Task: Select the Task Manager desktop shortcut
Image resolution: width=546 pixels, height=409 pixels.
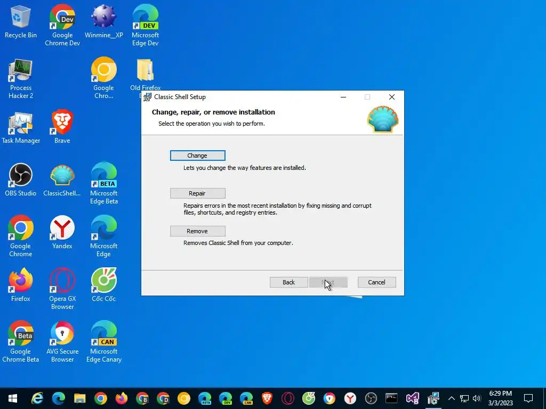Action: [x=21, y=128]
